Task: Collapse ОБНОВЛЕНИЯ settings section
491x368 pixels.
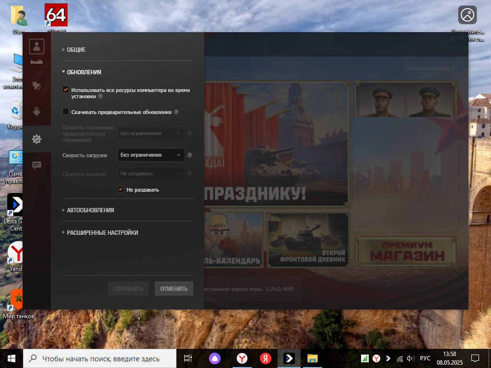Action: 82,72
